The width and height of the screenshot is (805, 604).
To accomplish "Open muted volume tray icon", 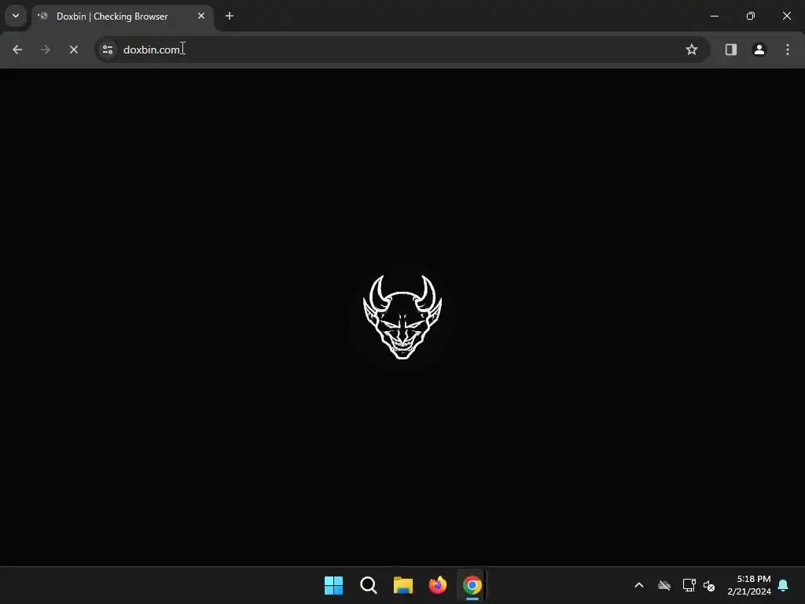I will [x=709, y=585].
